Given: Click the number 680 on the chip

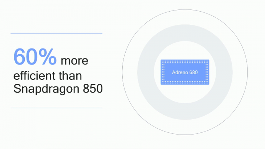Looking at the screenshot, I should coord(193,73).
